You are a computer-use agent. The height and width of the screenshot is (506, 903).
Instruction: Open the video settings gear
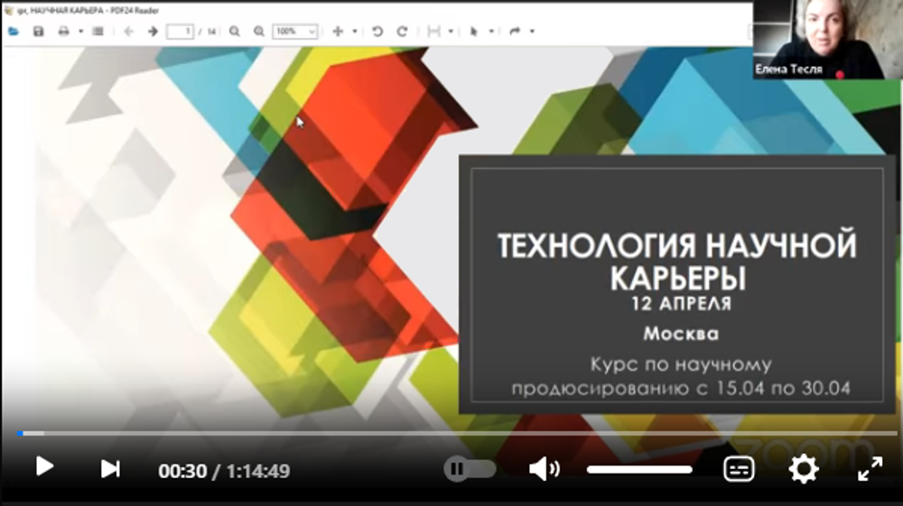click(x=804, y=469)
